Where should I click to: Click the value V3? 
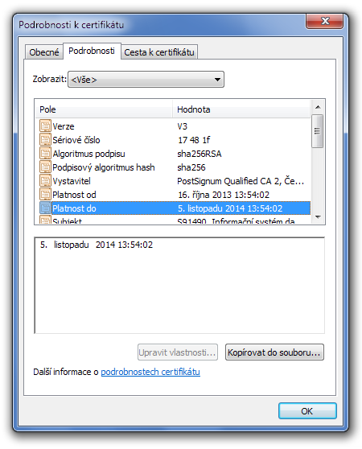(x=183, y=126)
